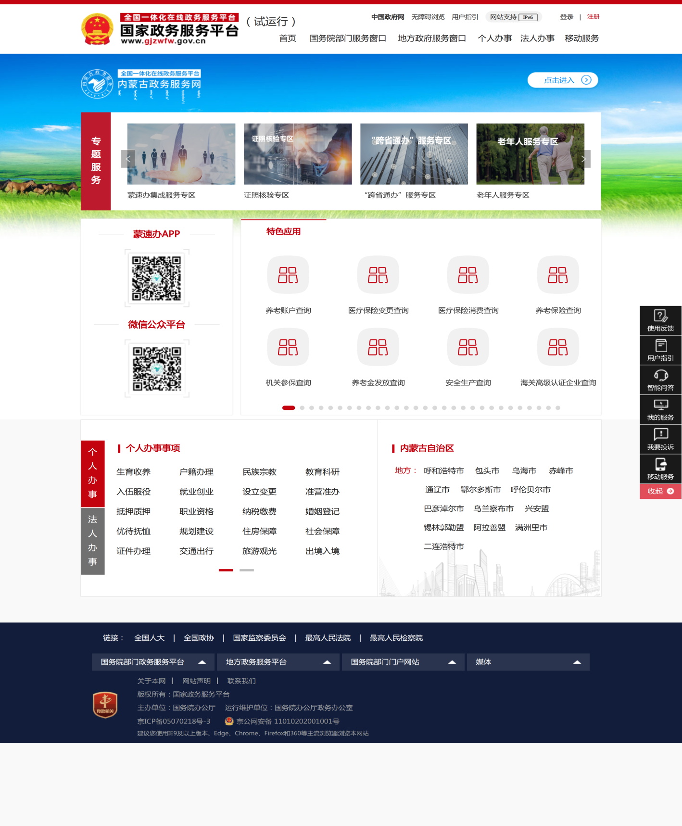Open the 首页 nav item

[x=288, y=38]
